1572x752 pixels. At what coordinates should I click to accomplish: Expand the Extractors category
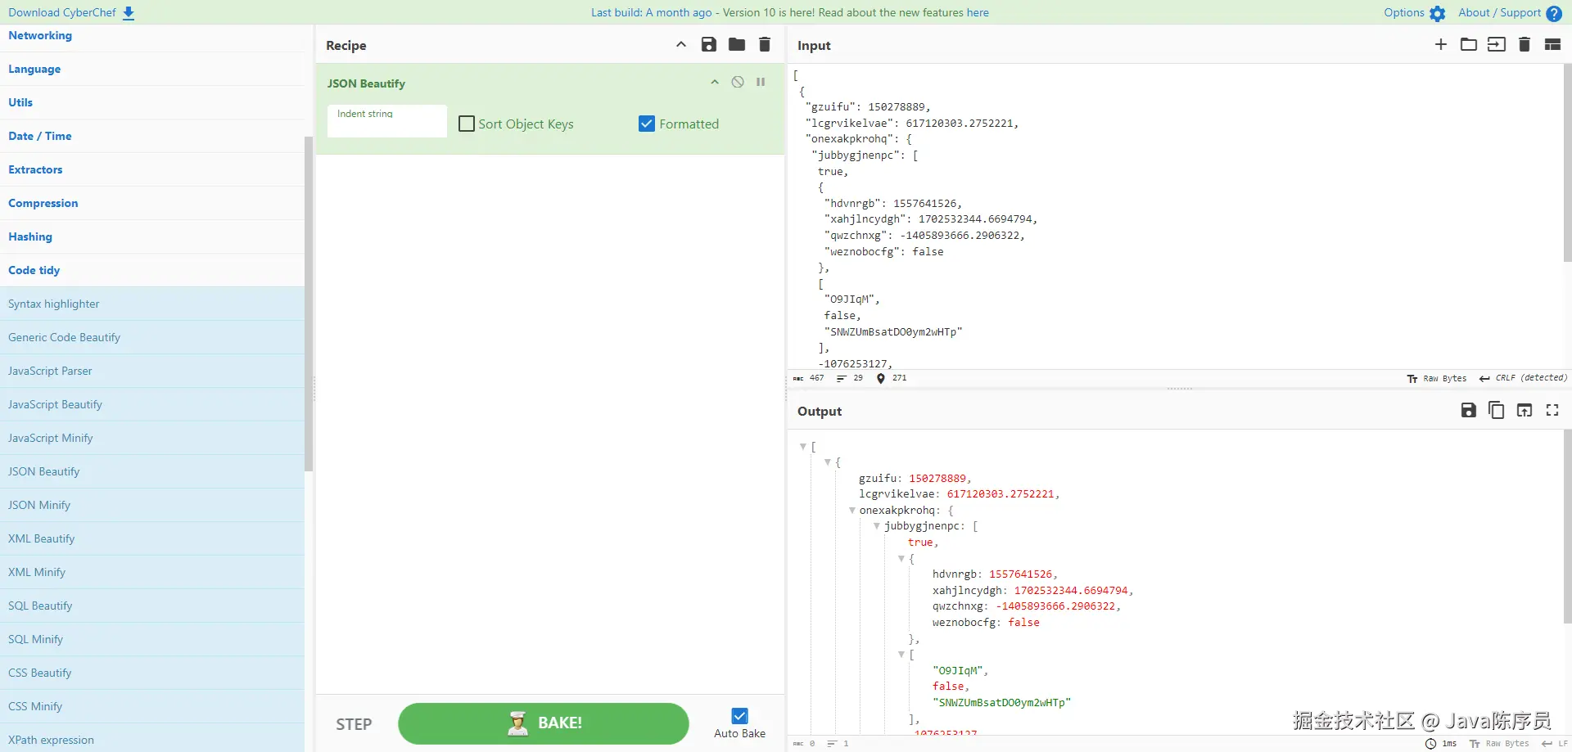tap(152, 169)
